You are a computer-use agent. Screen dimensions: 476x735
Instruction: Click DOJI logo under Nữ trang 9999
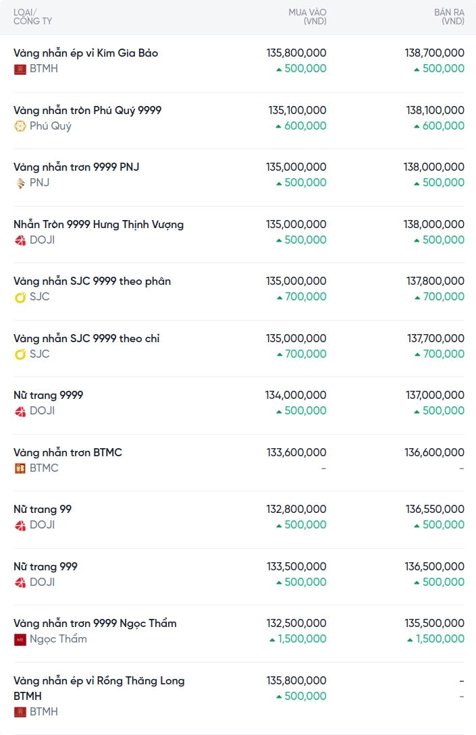[x=20, y=411]
